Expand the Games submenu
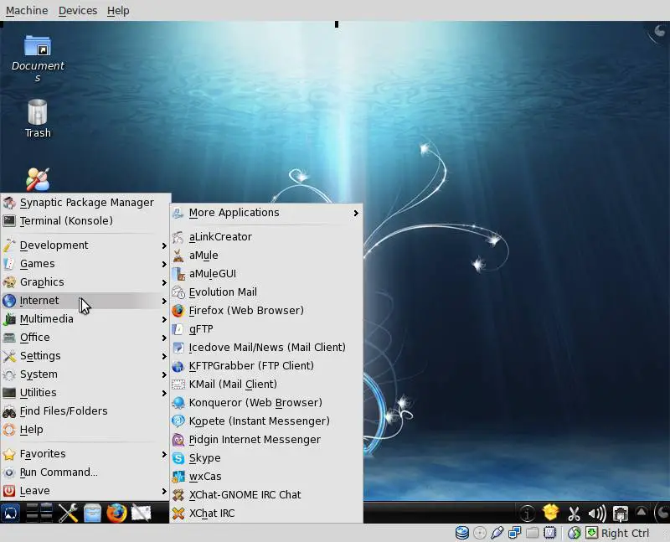The width and height of the screenshot is (670, 542). click(85, 263)
